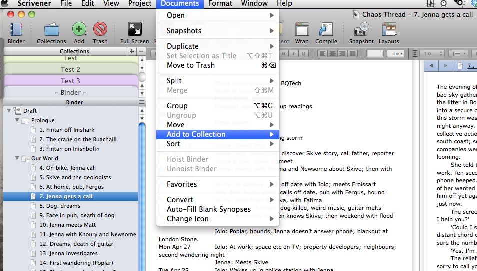
Task: Open the File menu
Action: [66, 3]
